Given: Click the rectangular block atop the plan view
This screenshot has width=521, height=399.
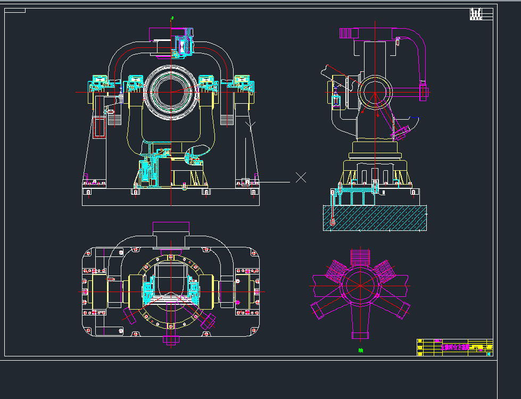Looking at the screenshot, I should pos(171,234).
